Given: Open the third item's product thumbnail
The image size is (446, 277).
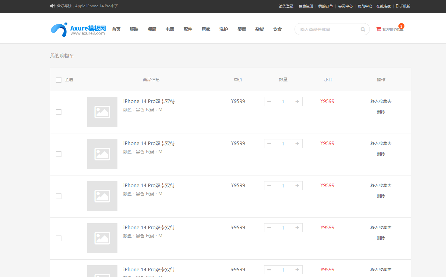Looking at the screenshot, I should coord(102,196).
